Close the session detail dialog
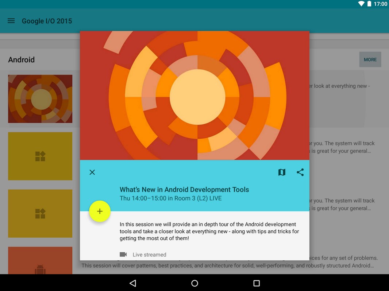The height and width of the screenshot is (291, 389). tap(92, 172)
